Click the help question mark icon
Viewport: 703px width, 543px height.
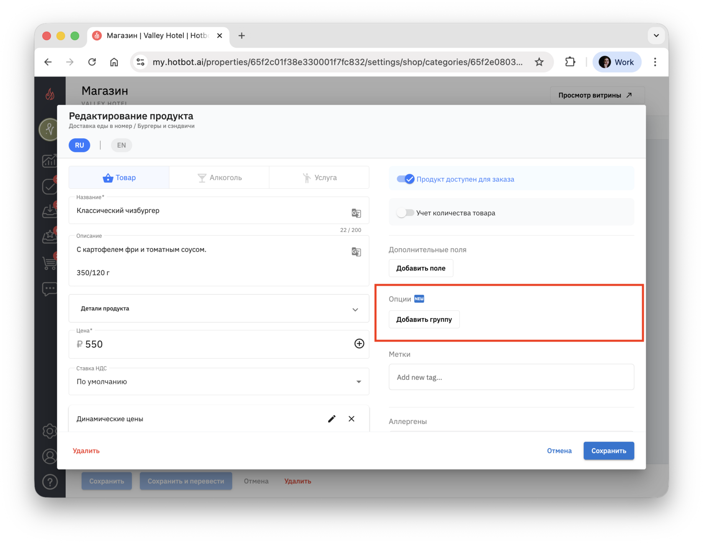50,482
